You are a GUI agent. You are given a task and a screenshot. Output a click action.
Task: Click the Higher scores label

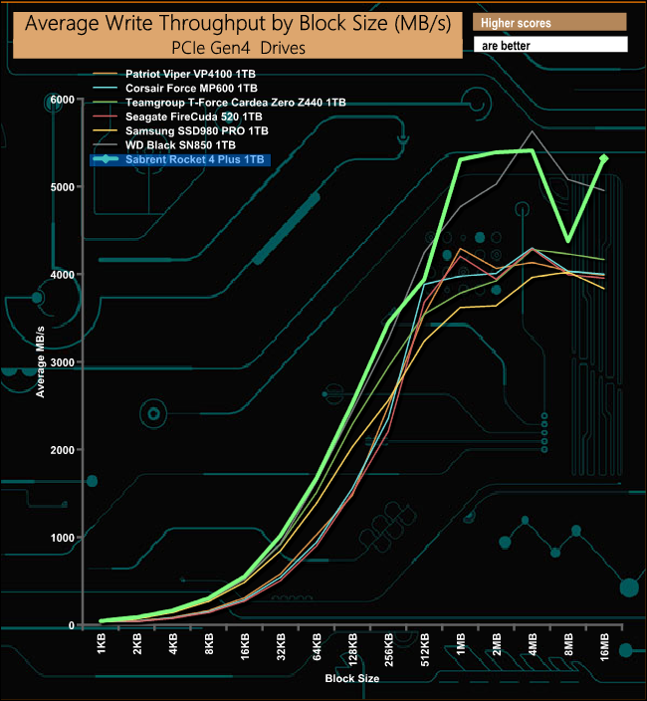click(549, 22)
